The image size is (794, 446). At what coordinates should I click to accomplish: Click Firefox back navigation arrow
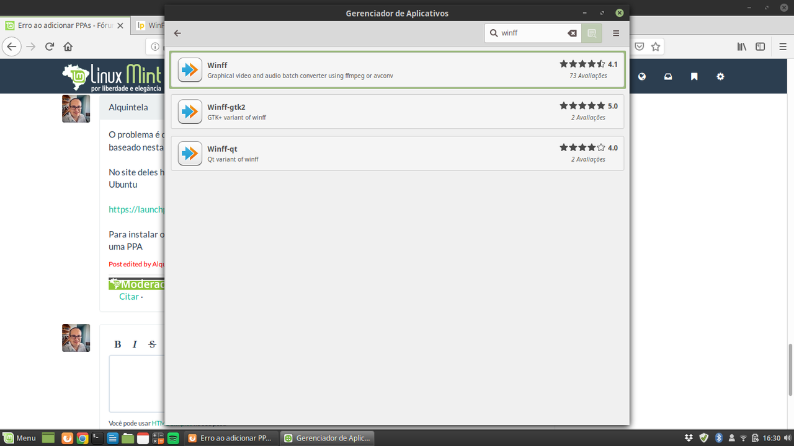(12, 46)
